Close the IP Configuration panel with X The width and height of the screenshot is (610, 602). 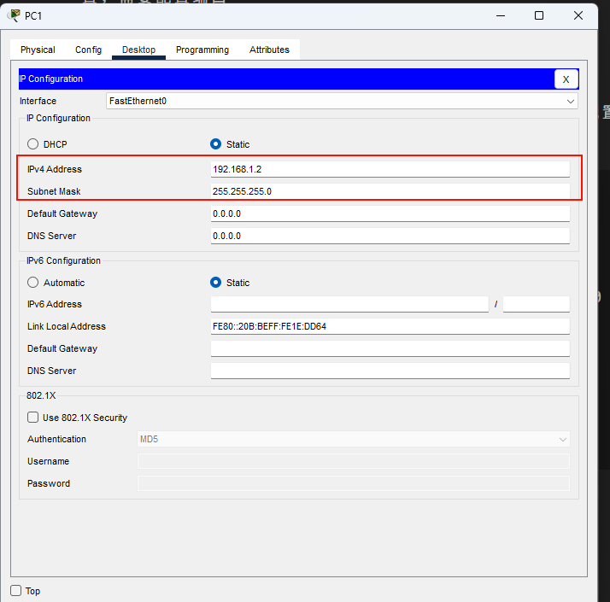566,79
